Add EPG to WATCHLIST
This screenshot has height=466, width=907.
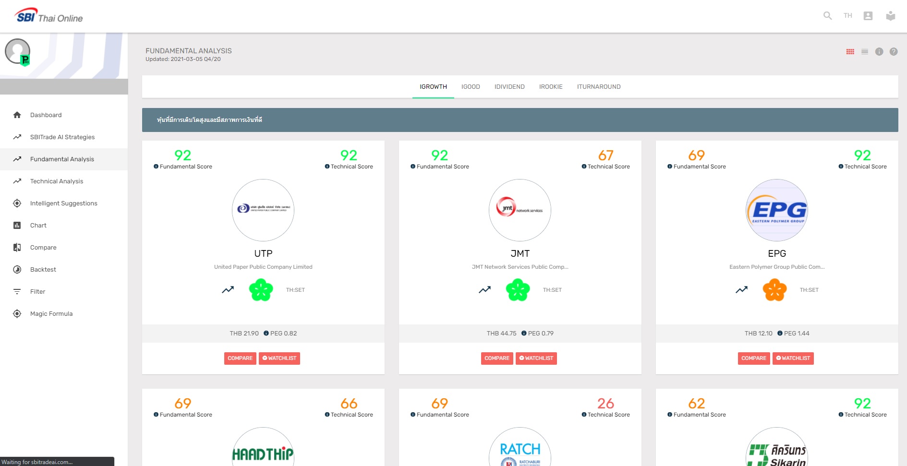click(x=793, y=358)
